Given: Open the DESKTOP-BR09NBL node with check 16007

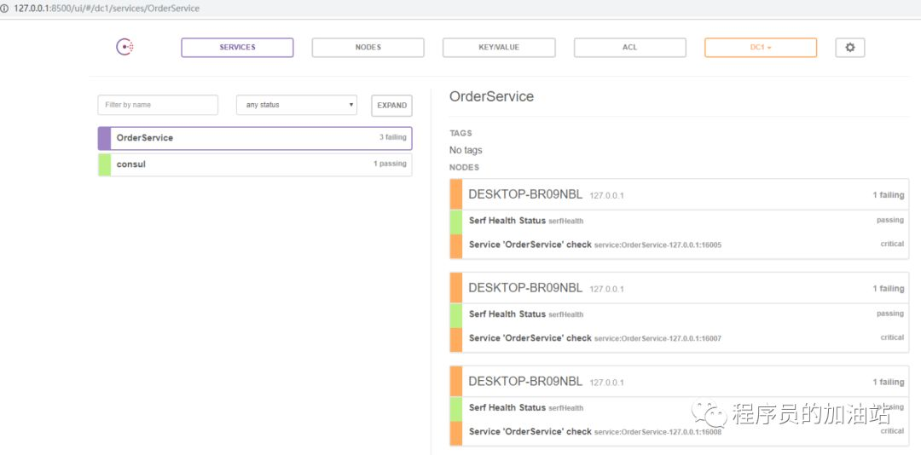Looking at the screenshot, I should click(x=679, y=288).
